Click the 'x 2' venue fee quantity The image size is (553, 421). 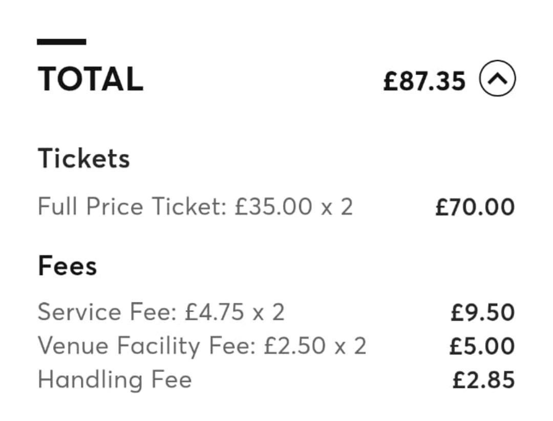coord(352,346)
